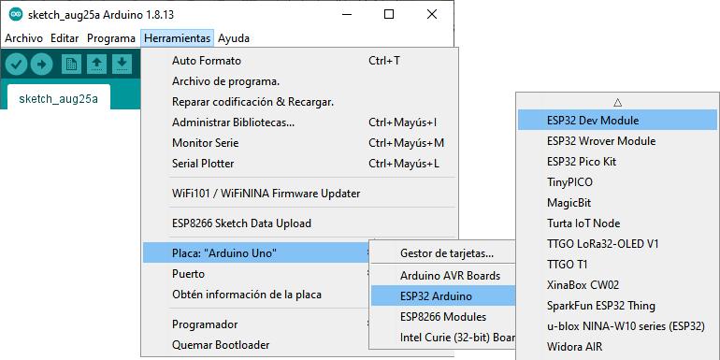Expand the Programador submenu
Viewport: 720px width, 360px height.
[x=256, y=324]
